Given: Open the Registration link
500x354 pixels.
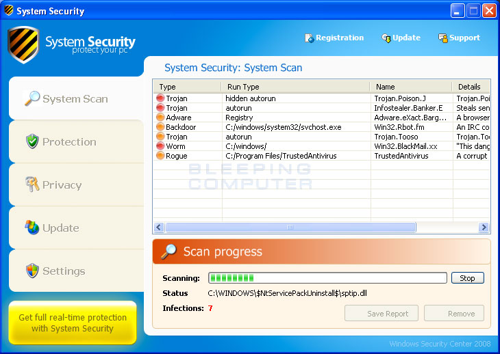Looking at the screenshot, I should tap(334, 38).
